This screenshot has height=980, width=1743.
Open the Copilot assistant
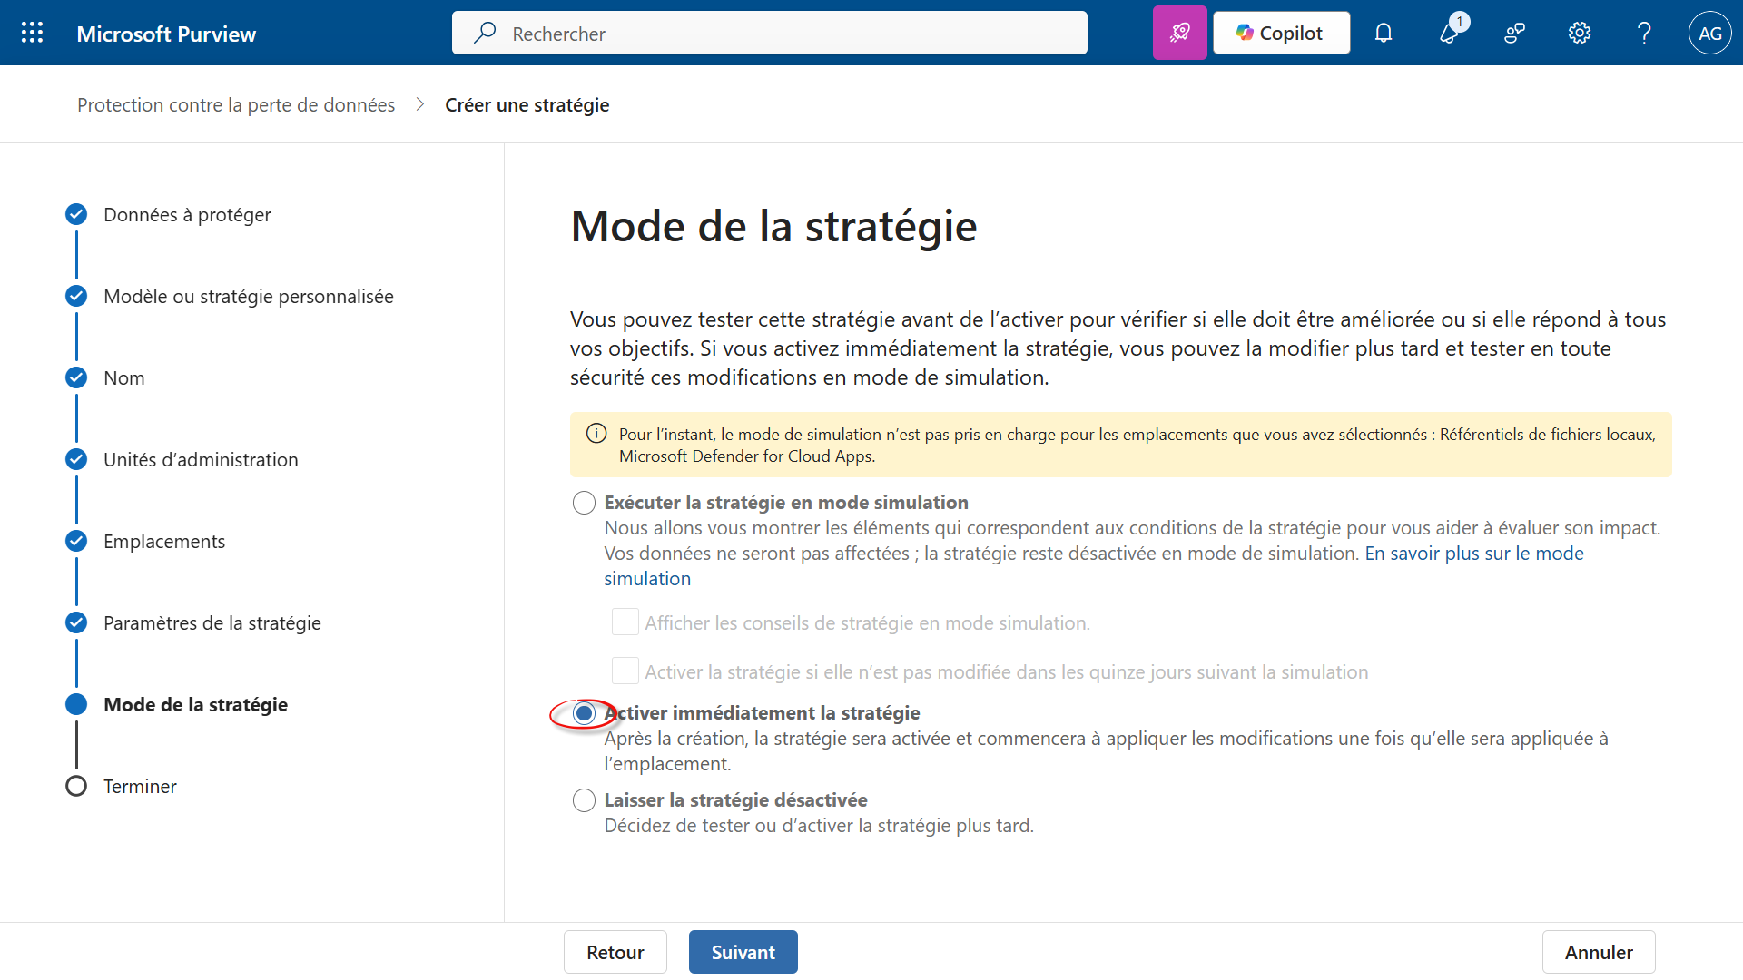[1281, 34]
